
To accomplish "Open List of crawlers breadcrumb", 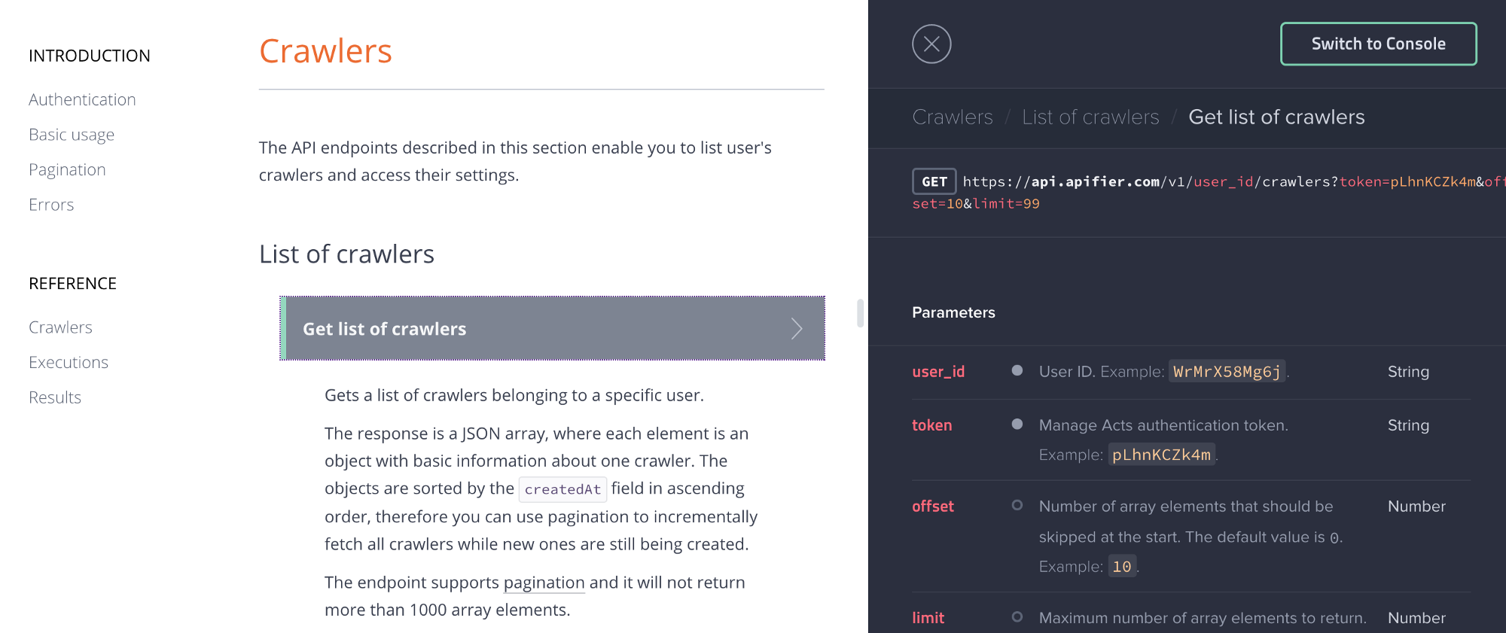I will coord(1090,117).
